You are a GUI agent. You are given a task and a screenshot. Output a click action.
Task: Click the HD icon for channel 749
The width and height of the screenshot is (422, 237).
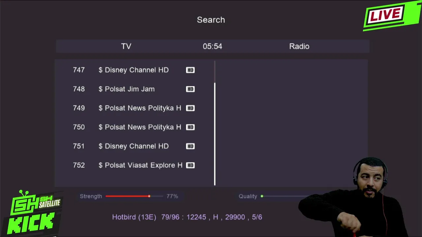[x=190, y=108]
